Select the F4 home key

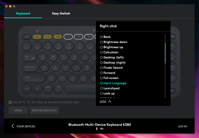tap(68, 37)
